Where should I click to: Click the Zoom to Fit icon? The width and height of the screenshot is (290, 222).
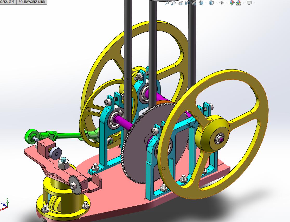pos(167,3)
